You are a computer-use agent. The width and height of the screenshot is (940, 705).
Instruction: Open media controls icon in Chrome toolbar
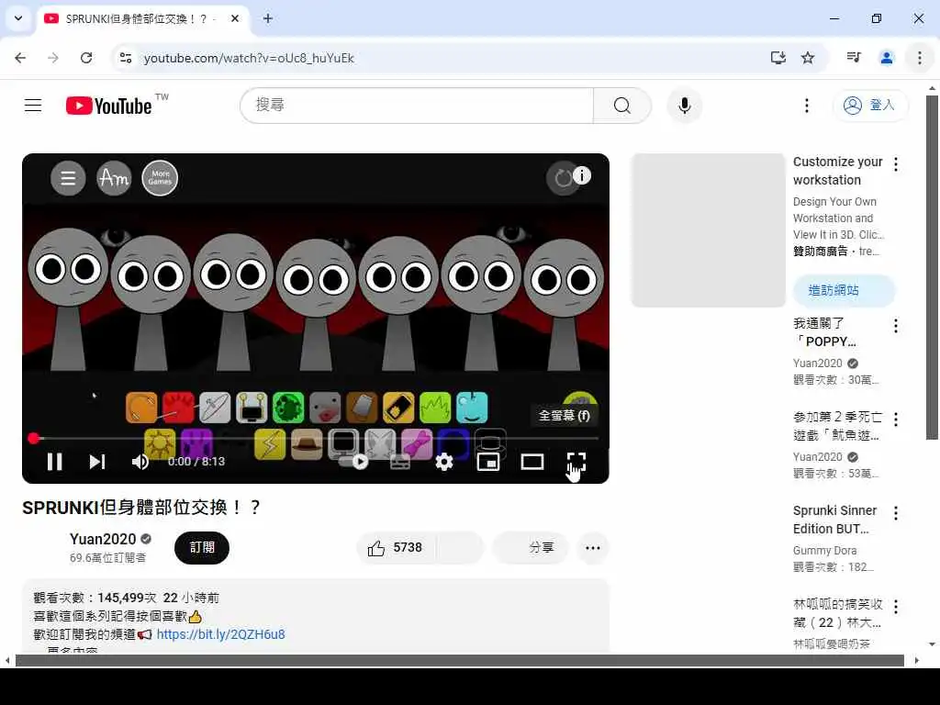(854, 58)
